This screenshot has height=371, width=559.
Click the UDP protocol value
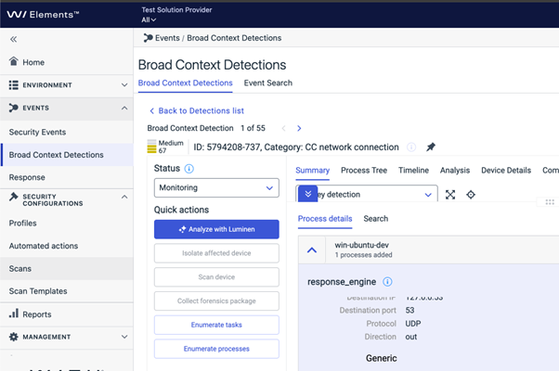[413, 324]
